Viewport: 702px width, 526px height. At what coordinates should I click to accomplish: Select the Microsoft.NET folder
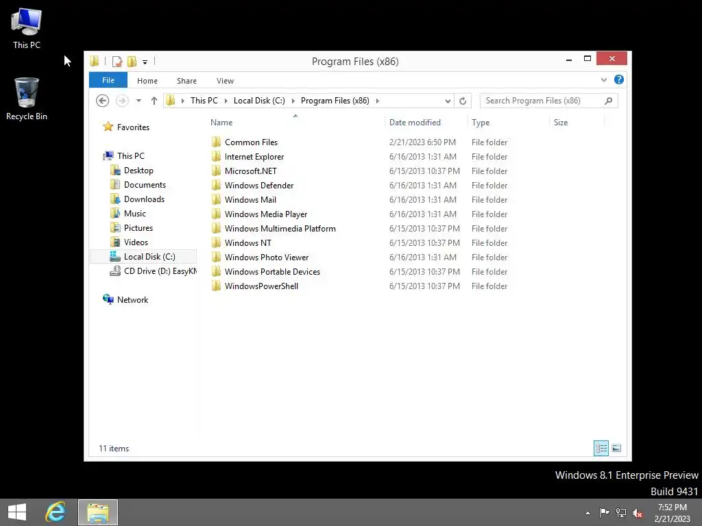(x=251, y=171)
